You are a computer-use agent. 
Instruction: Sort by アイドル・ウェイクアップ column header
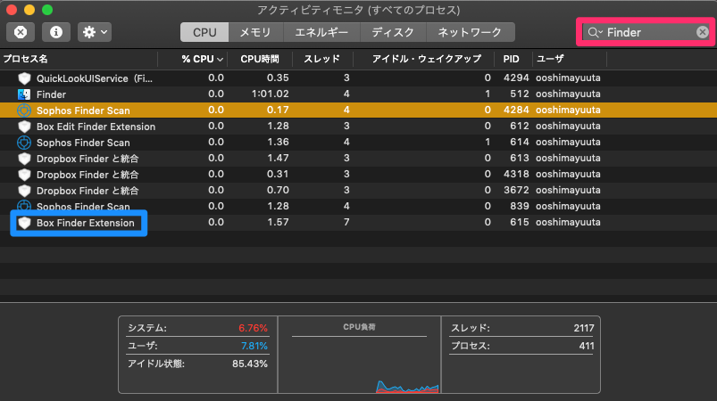coord(426,59)
